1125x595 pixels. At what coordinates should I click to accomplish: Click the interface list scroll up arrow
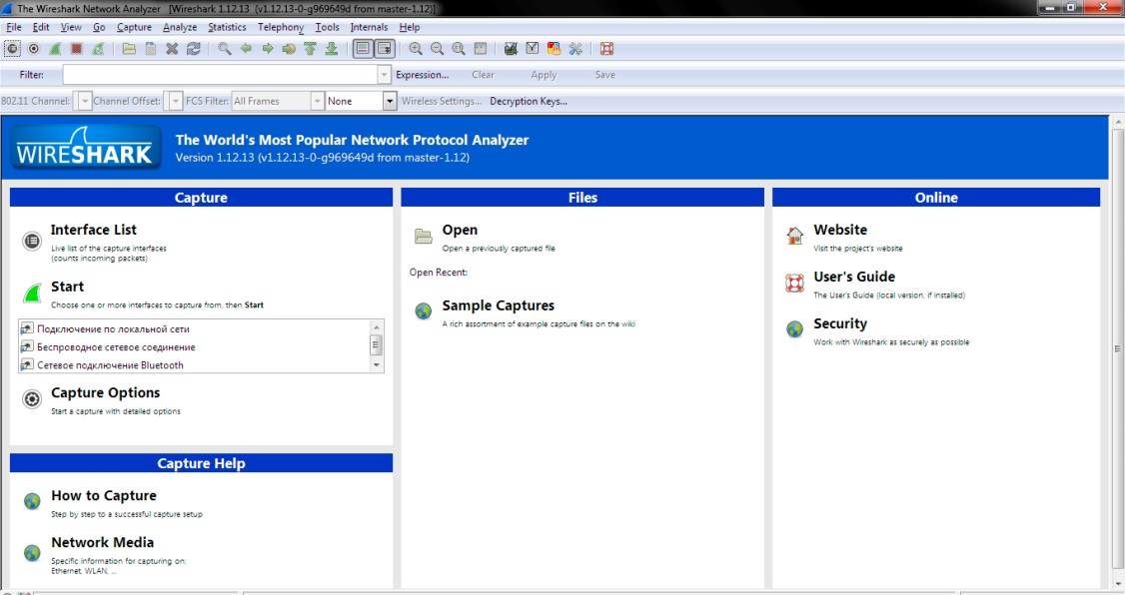(376, 327)
